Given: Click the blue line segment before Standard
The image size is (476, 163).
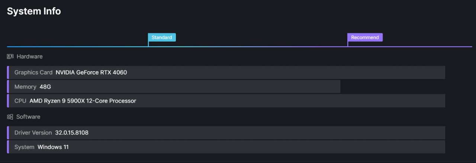Looking at the screenshot, I should coord(77,47).
